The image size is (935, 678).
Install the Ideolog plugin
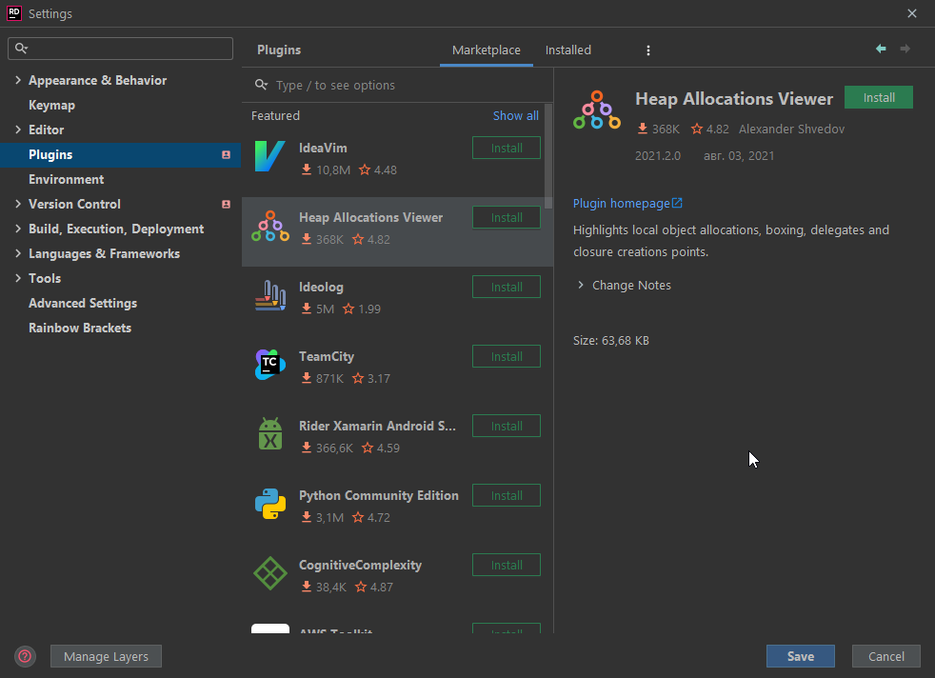[x=507, y=287]
